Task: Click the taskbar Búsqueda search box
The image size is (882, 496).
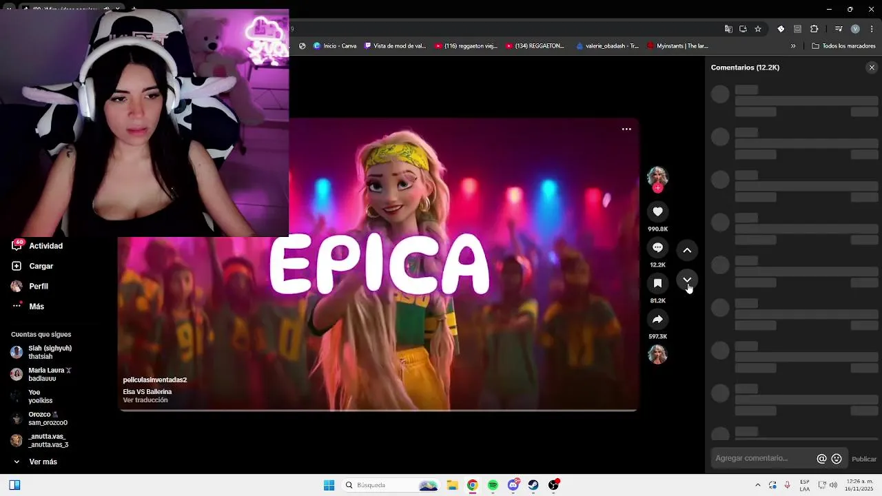Action: tap(391, 485)
